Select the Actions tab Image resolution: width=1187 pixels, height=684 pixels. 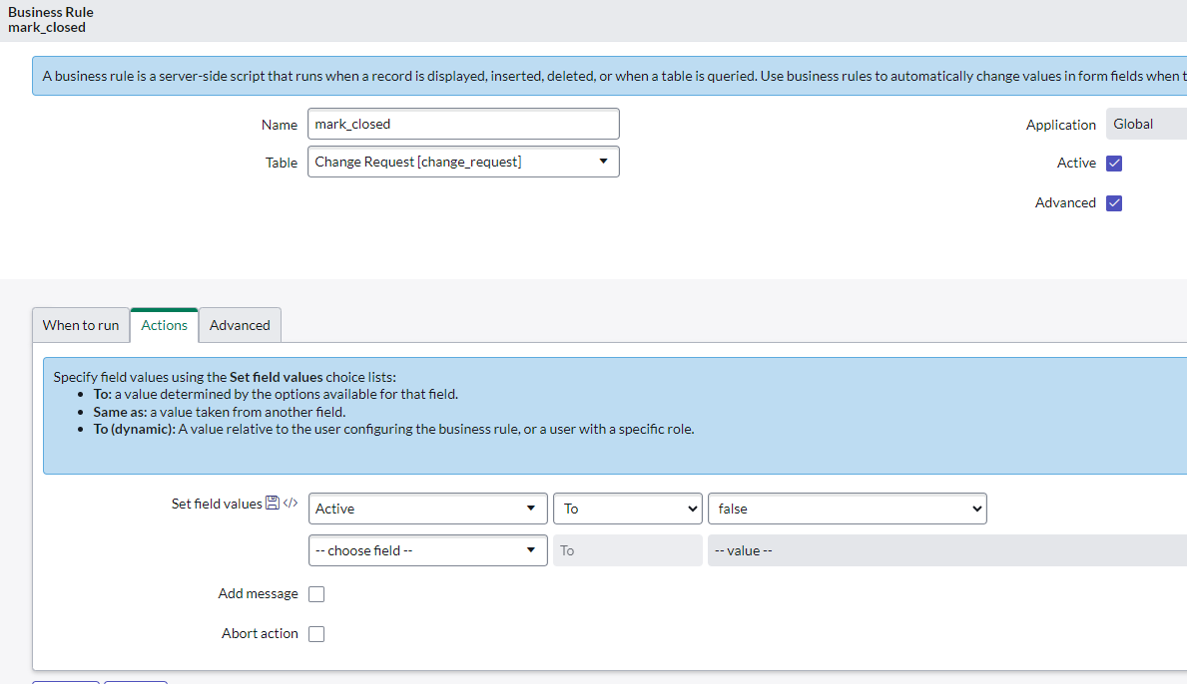(165, 325)
